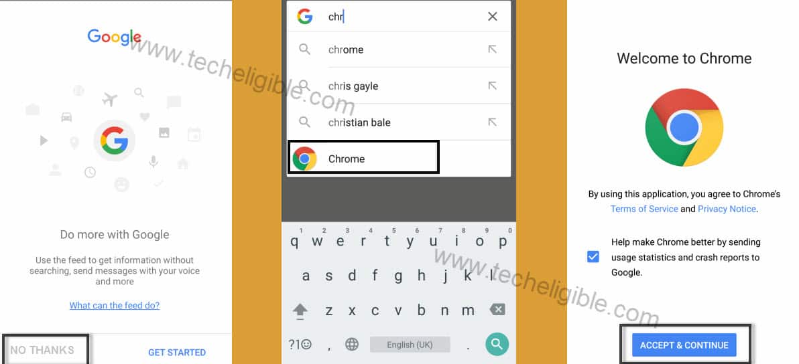Clear the search text with the X icon
The width and height of the screenshot is (799, 364).
[492, 17]
